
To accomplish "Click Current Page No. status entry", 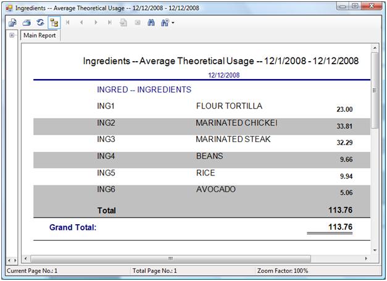I will click(32, 271).
